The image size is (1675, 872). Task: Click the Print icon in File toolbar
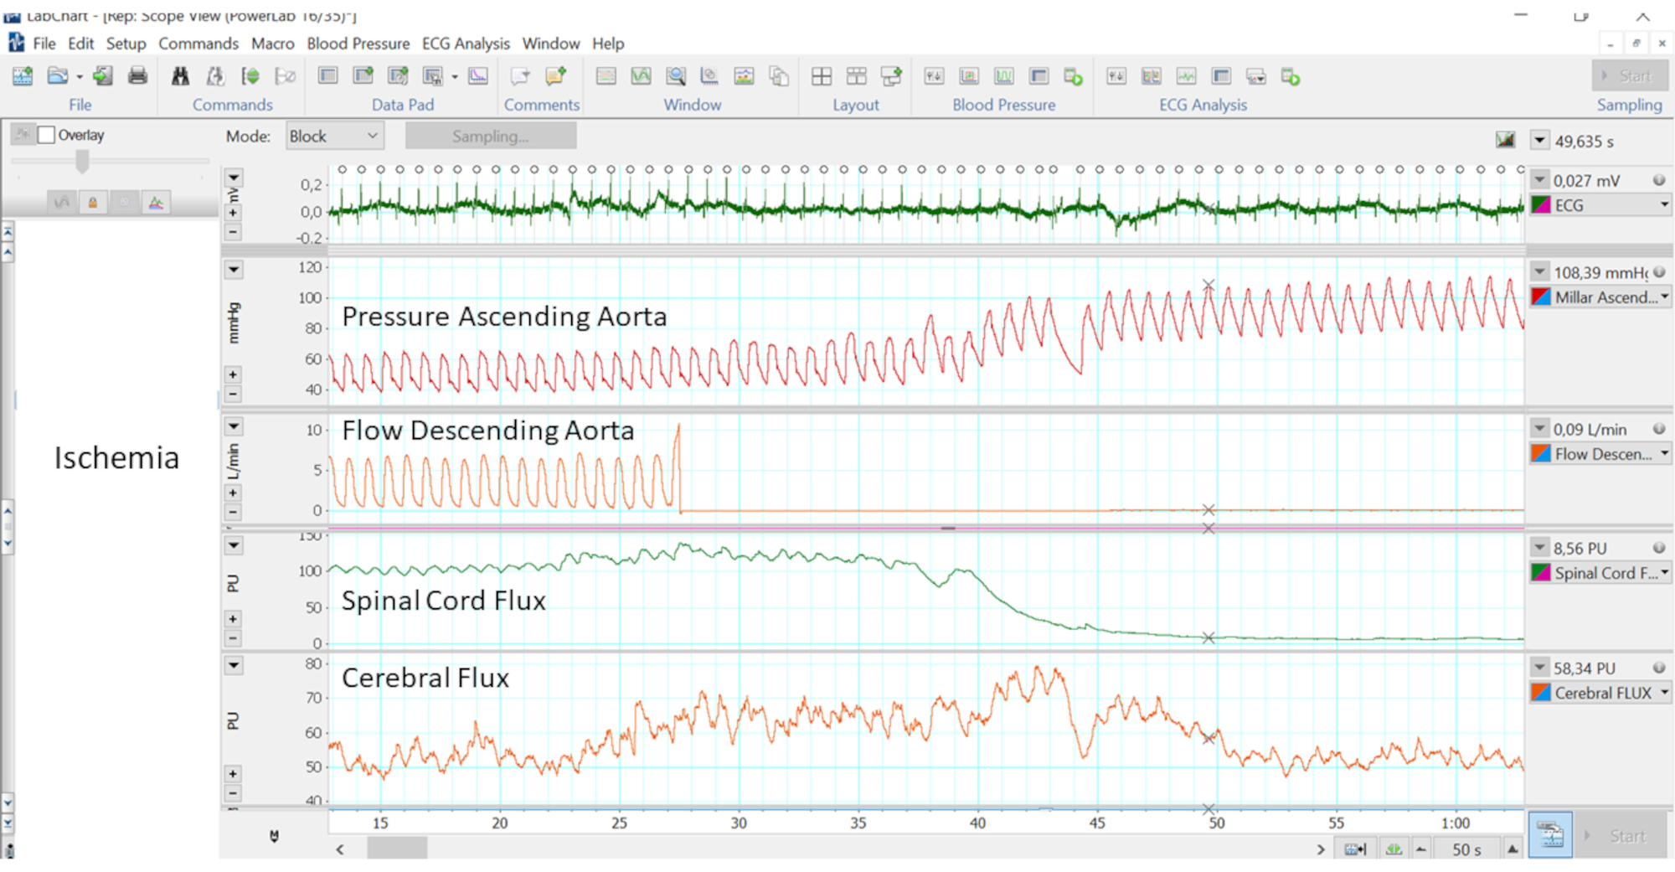coord(137,76)
